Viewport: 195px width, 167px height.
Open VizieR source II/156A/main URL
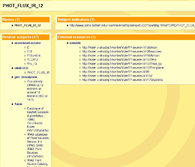121,55
